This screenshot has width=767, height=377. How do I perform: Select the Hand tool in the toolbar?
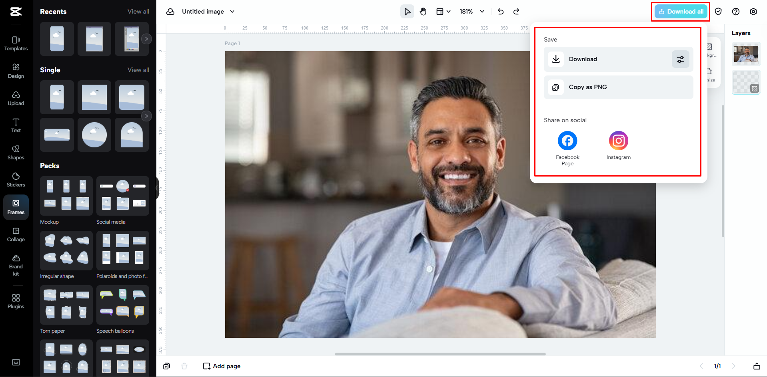click(x=423, y=11)
